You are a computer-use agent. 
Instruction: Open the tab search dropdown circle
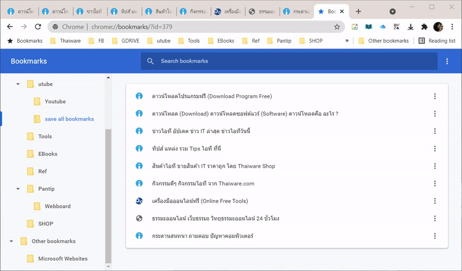(x=393, y=12)
